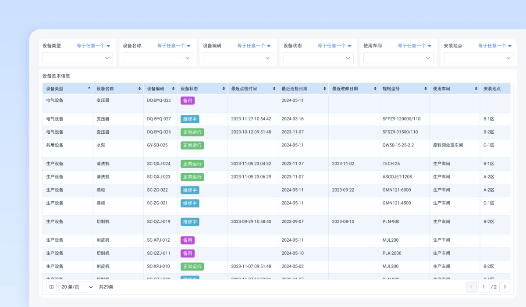
Task: Select the 设备编码 filter input field
Action: [x=238, y=58]
